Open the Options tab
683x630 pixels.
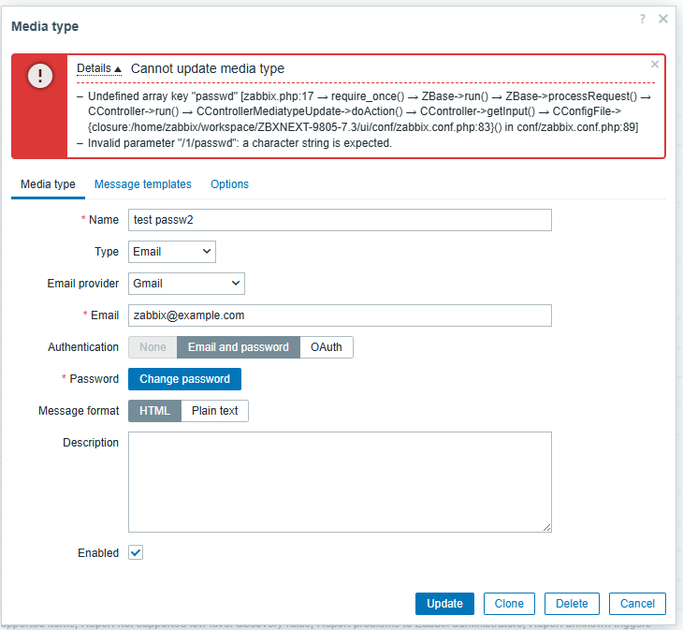coord(229,184)
